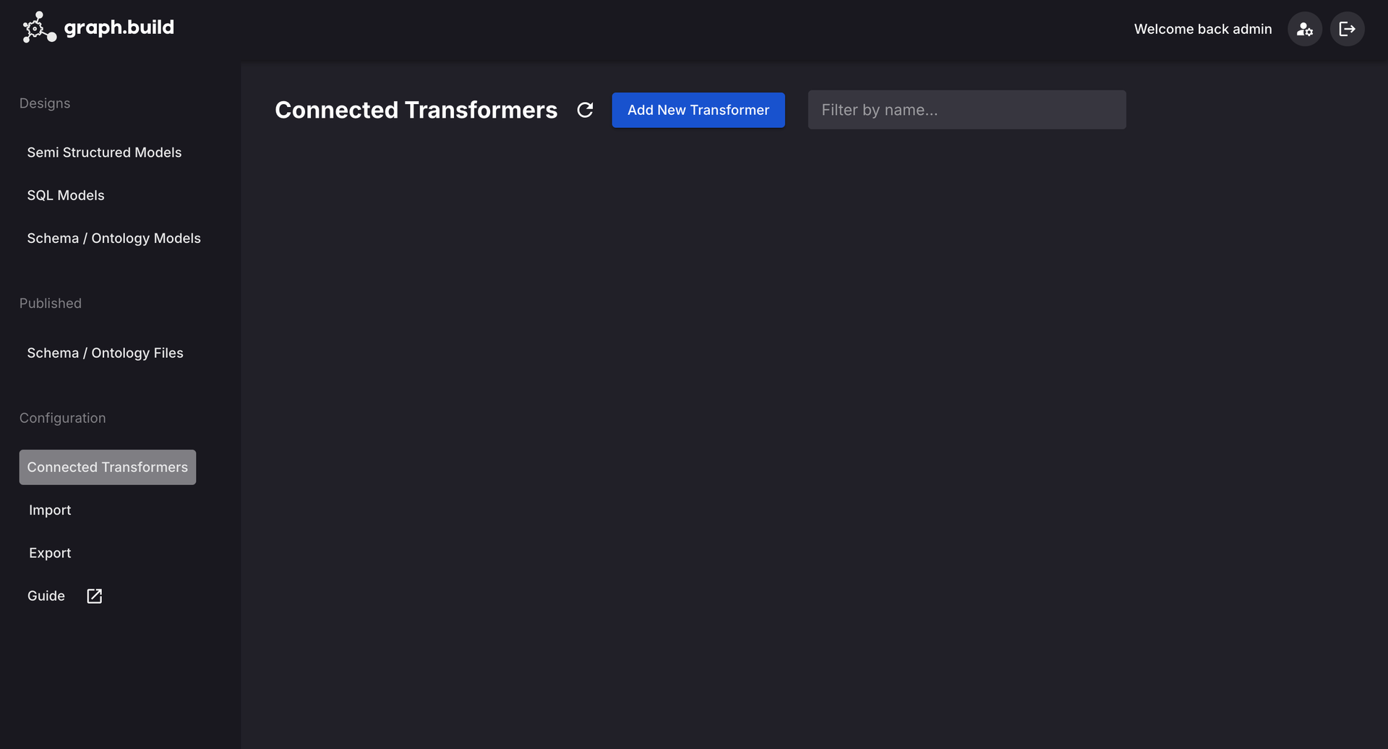Click the Configuration section label
This screenshot has height=749, width=1388.
point(62,418)
